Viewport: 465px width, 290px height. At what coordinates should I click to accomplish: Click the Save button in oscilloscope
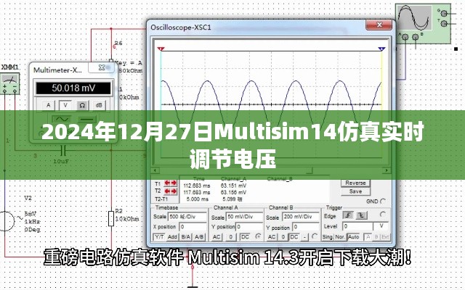355,191
